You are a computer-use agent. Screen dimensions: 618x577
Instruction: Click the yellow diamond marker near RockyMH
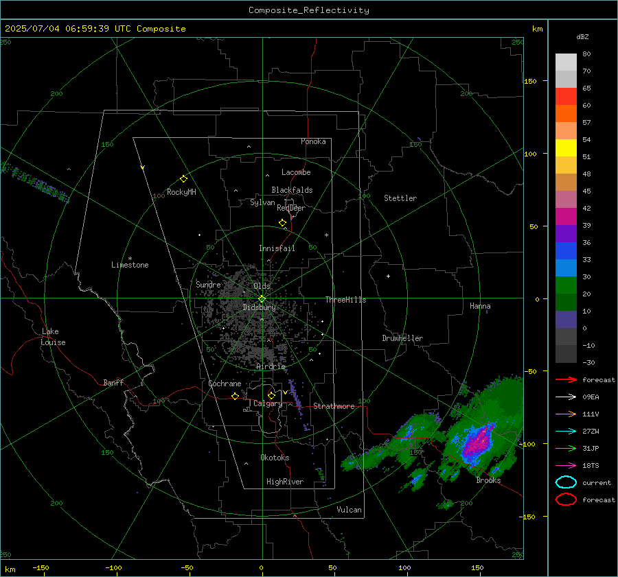183,179
